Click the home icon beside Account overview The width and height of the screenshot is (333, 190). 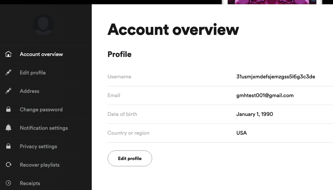click(9, 54)
